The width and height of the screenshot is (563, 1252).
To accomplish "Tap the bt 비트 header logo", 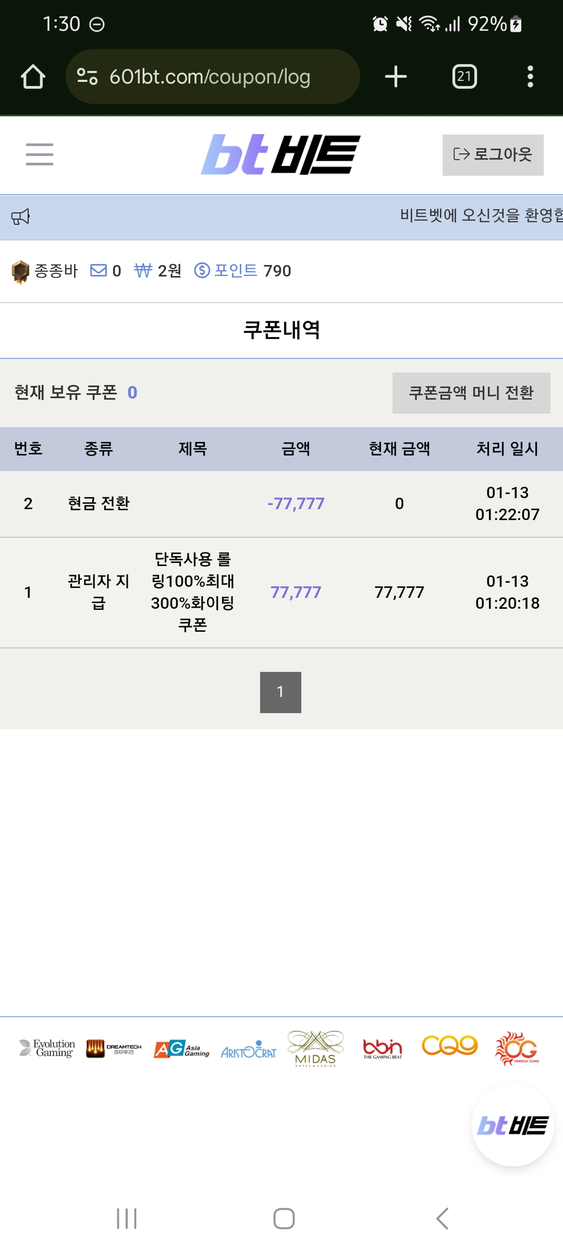I will pyautogui.click(x=280, y=154).
